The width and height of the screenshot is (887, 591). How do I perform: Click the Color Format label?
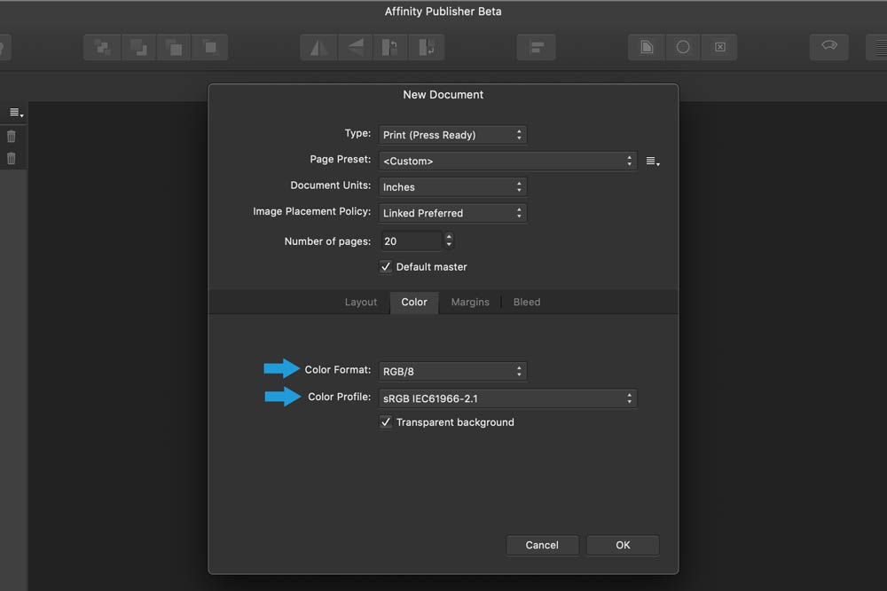338,370
